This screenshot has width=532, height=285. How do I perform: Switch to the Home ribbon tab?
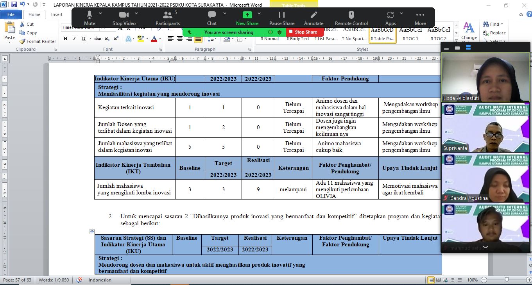34,14
